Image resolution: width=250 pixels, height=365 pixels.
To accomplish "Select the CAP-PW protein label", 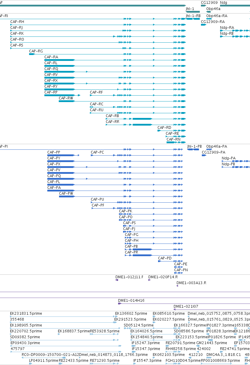I will (66, 194).
